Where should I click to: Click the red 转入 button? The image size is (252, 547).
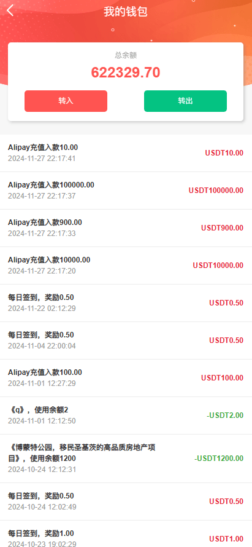point(66,101)
